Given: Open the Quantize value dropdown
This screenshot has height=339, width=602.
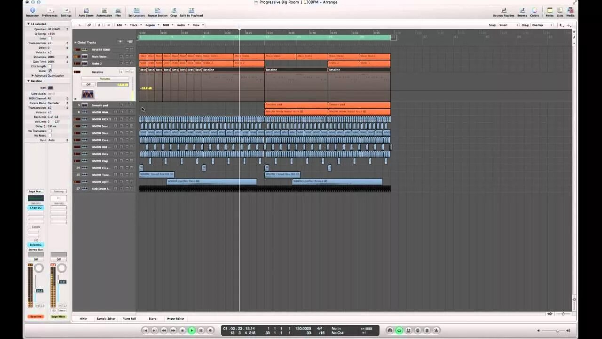Looking at the screenshot, I should click(x=58, y=29).
